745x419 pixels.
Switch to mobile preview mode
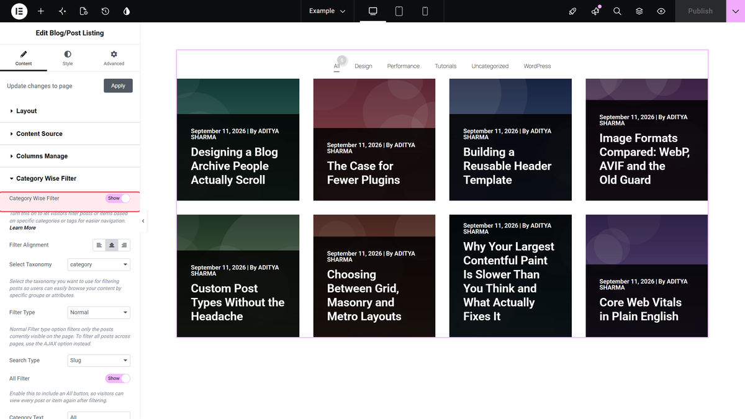click(x=425, y=11)
